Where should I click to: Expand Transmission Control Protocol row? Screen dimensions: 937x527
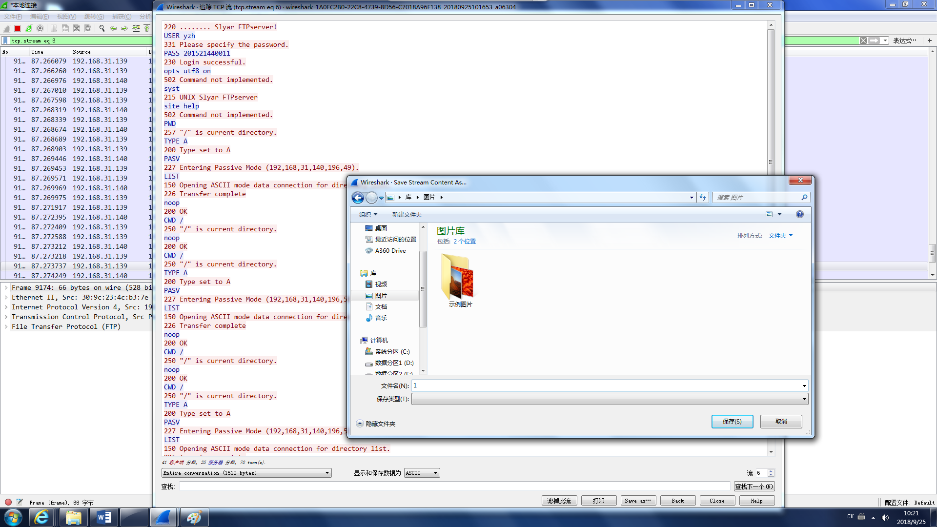[x=6, y=317]
